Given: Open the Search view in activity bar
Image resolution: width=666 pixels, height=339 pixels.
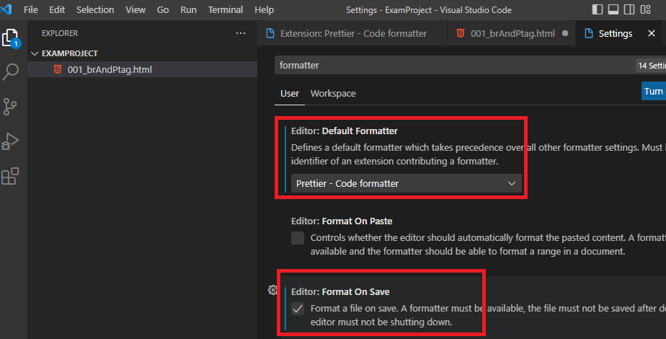Looking at the screenshot, I should 11,72.
